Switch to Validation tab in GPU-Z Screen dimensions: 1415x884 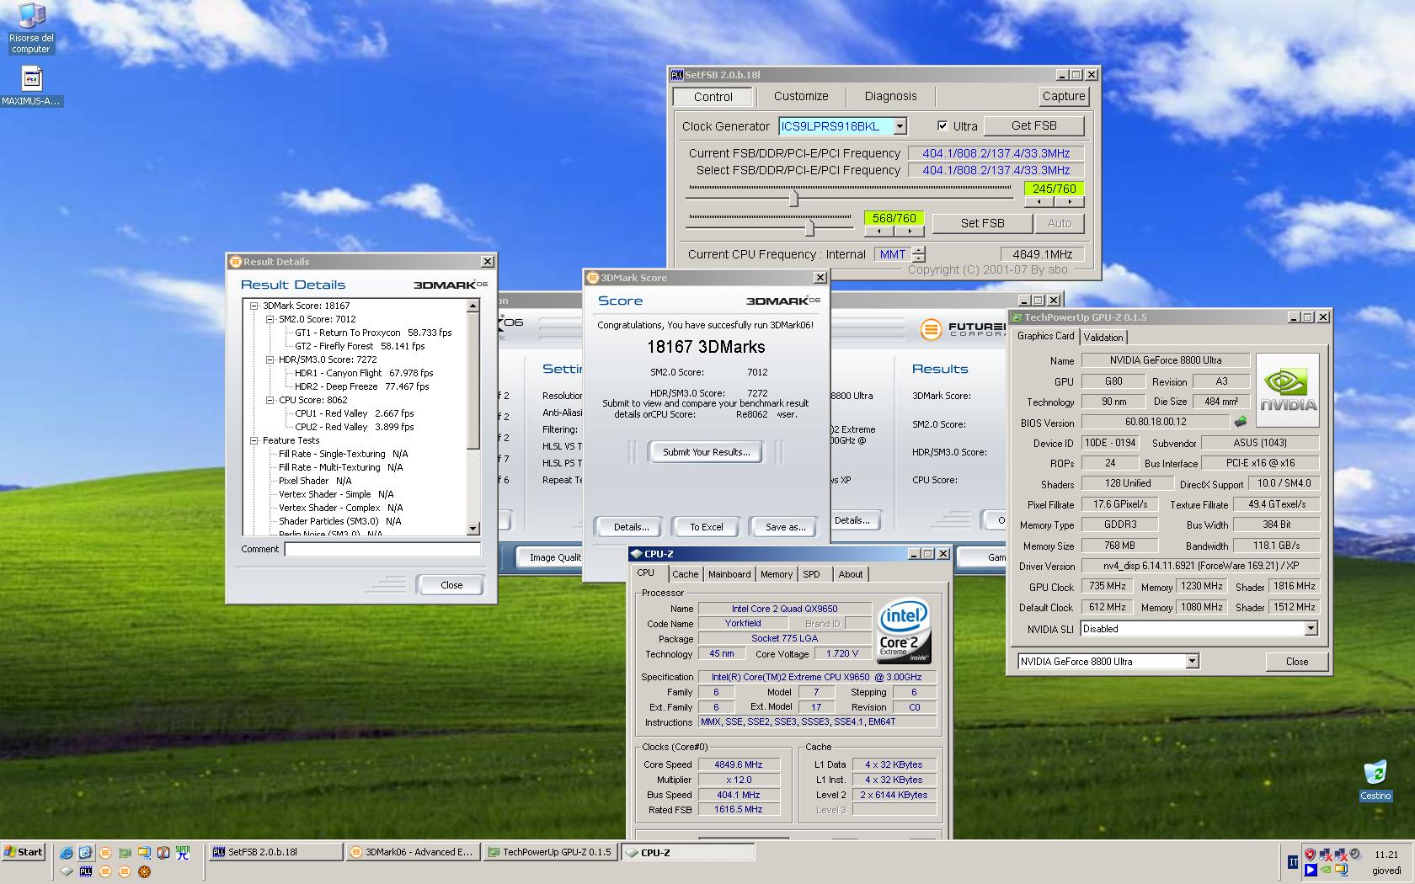(1103, 337)
